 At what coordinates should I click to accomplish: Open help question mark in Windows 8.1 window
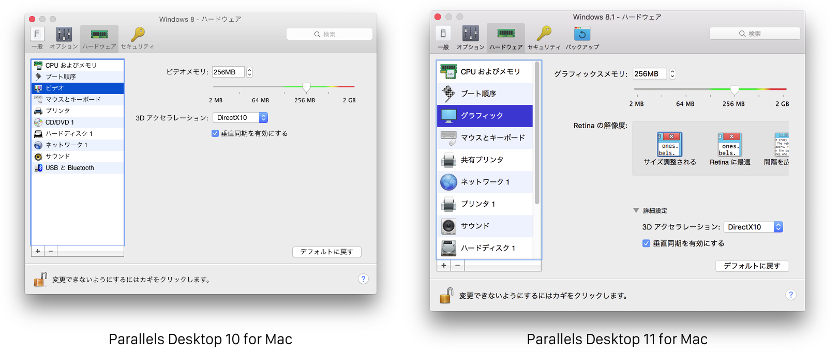click(x=790, y=295)
